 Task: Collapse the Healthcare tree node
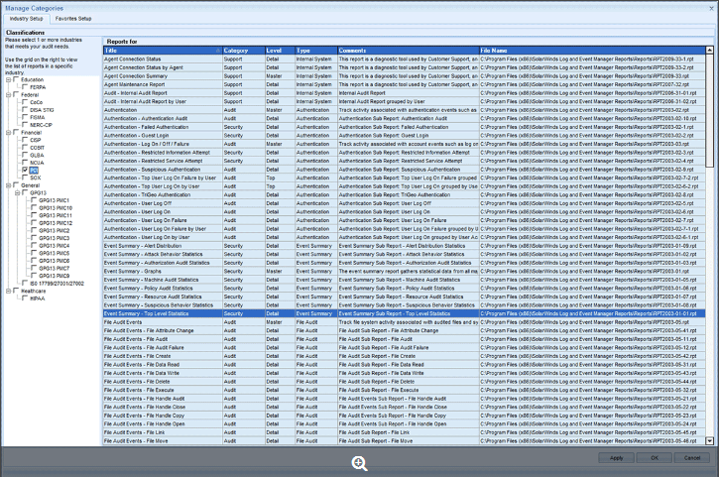(8, 292)
